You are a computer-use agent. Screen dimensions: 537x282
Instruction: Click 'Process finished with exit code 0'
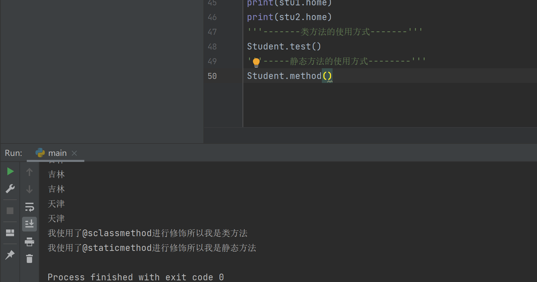(x=136, y=277)
